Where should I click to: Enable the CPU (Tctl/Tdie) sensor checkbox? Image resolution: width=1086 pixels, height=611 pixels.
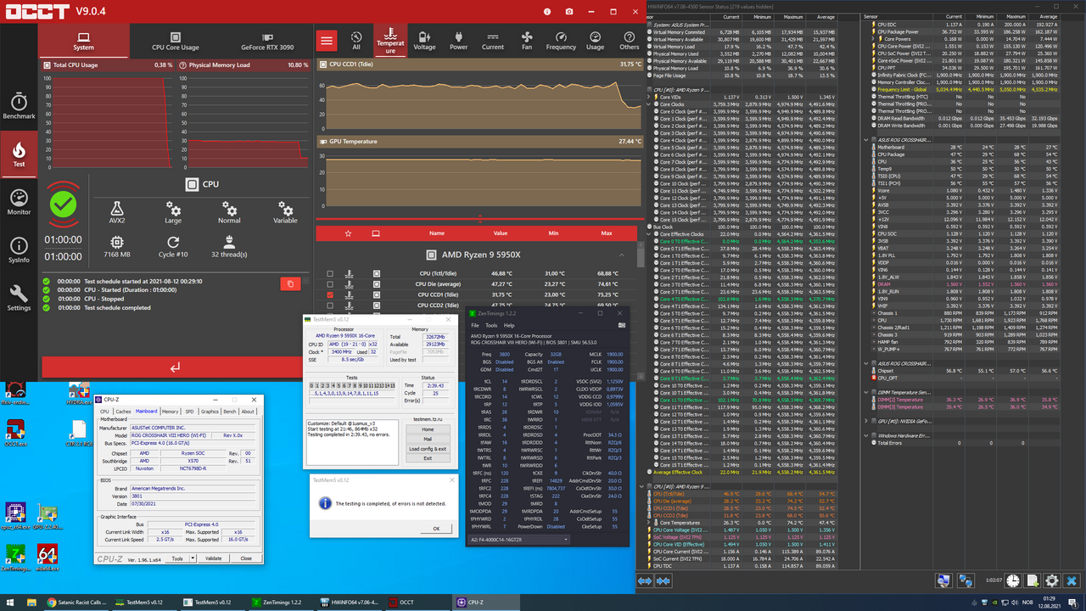[x=330, y=273]
